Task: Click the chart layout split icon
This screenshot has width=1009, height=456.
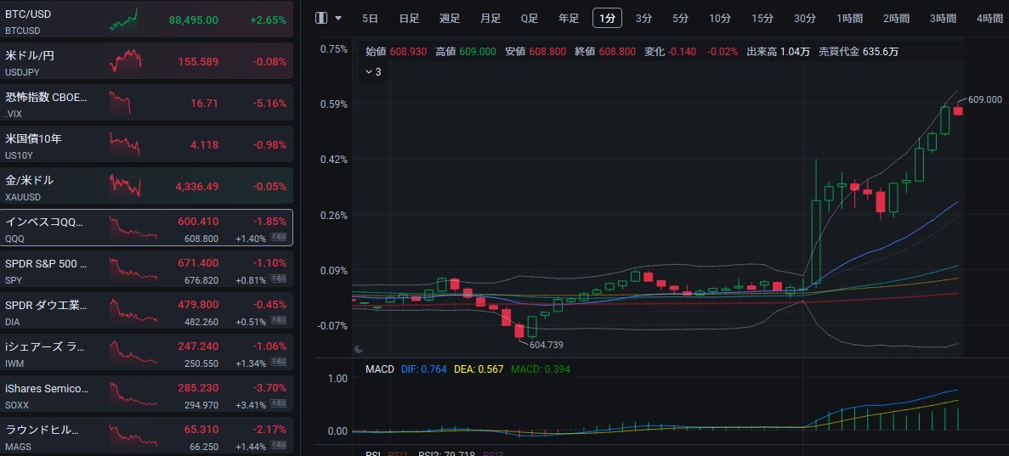Action: [320, 18]
